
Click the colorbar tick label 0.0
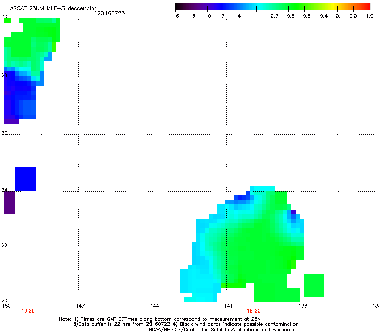pyautogui.click(x=353, y=16)
